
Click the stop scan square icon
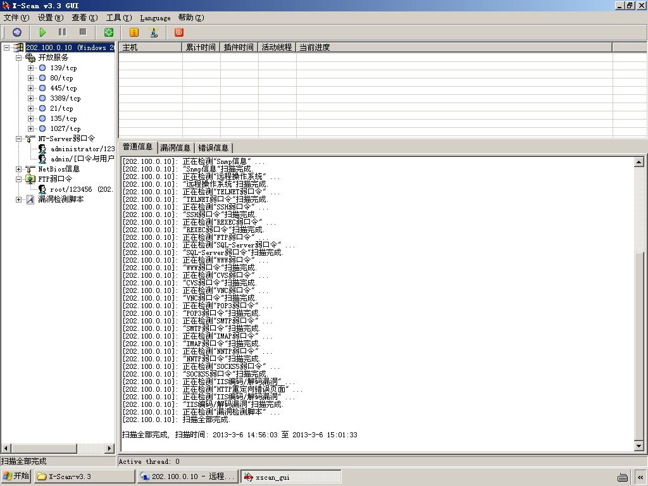[x=83, y=32]
